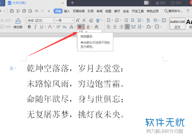Click the 查找命令 search field
Viewport: 192px width, 139px height.
click(174, 11)
